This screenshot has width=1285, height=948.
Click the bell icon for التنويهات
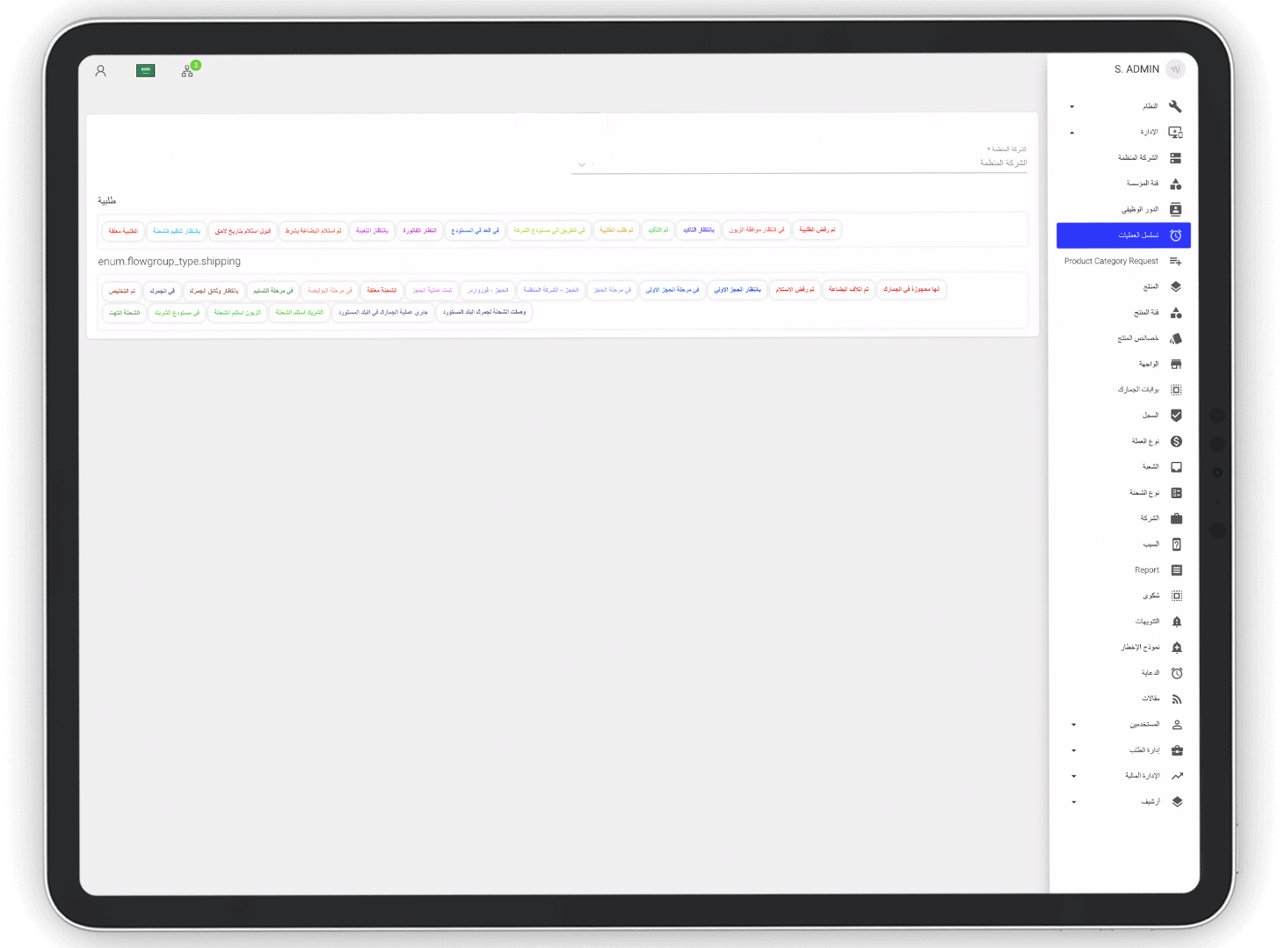click(x=1177, y=621)
